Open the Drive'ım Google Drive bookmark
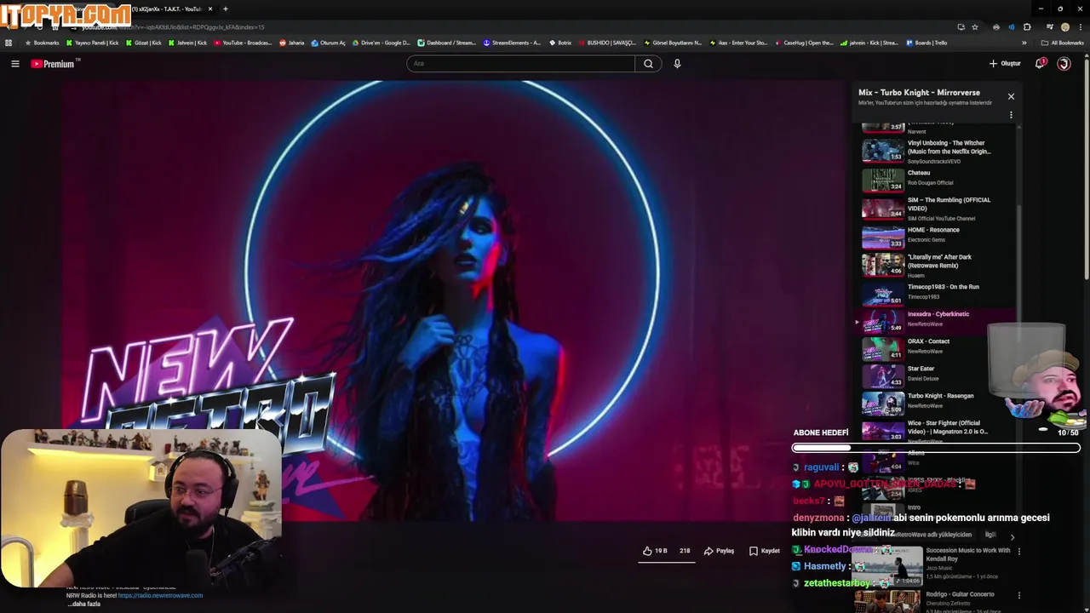The image size is (1090, 613). pos(381,43)
